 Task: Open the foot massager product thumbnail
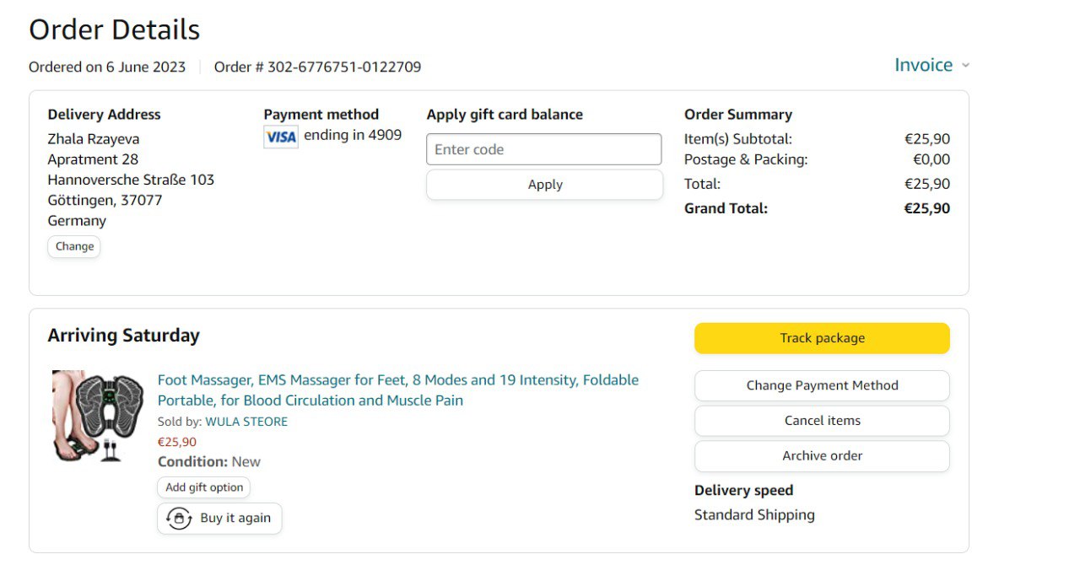(x=98, y=417)
